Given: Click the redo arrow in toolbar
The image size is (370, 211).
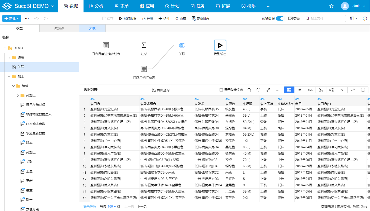Looking at the screenshot, I should pos(46,18).
